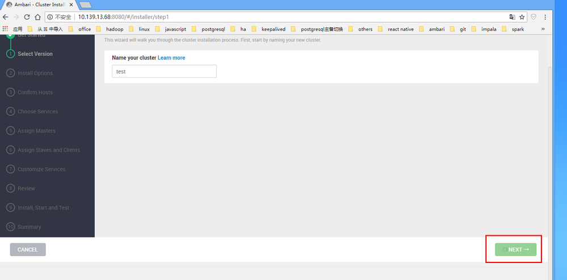The image size is (567, 280).
Task: Go to Customize Services step
Action: pyautogui.click(x=41, y=169)
